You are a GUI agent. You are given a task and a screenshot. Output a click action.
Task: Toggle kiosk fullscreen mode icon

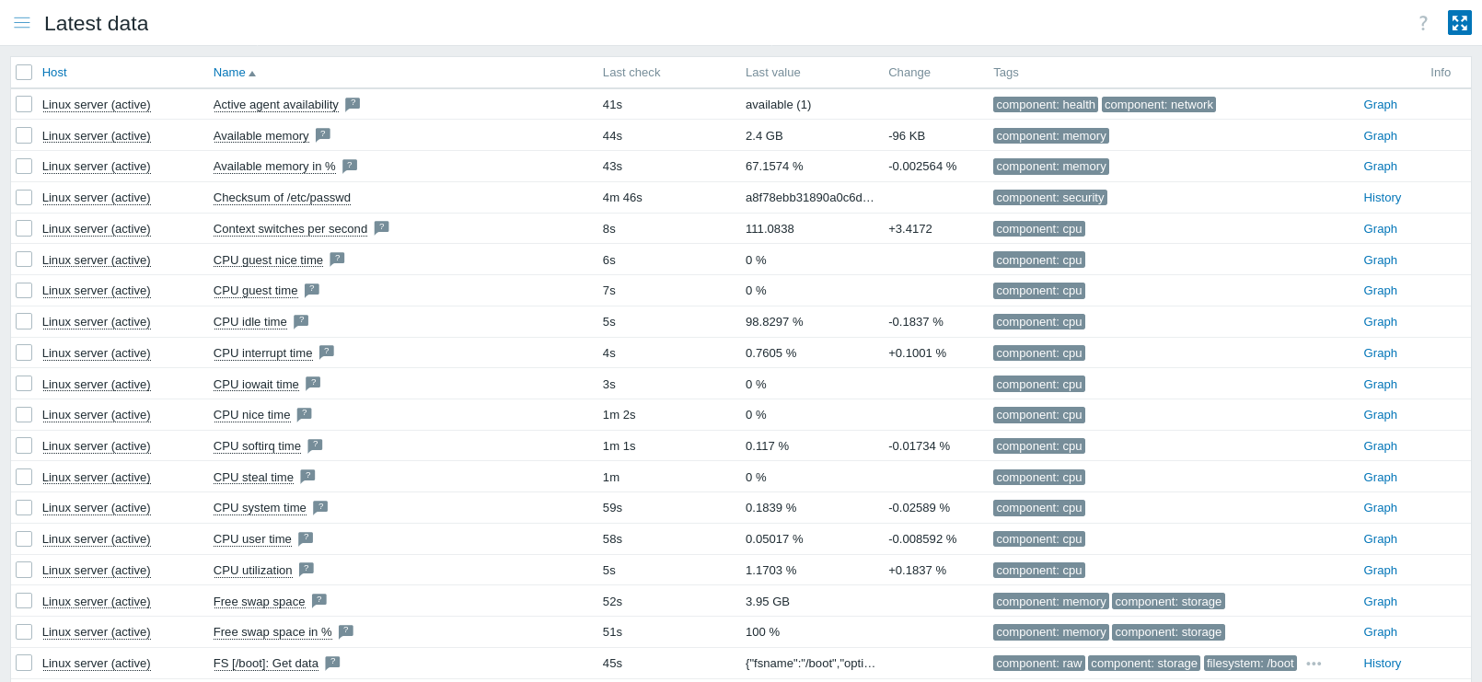click(1459, 23)
